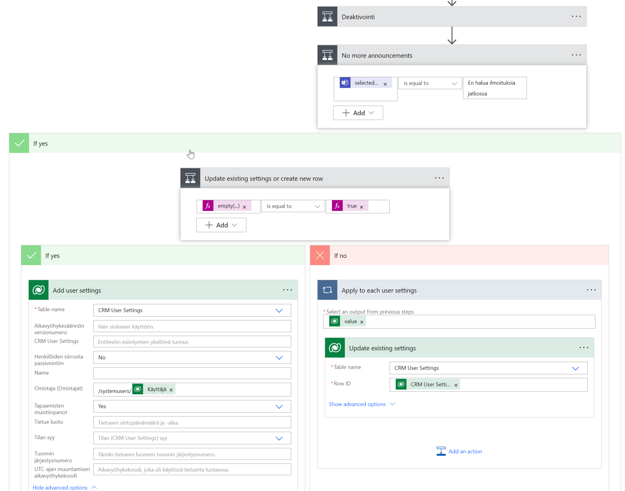
Task: Open Table name dropdown in Add user settings
Action: click(x=192, y=310)
